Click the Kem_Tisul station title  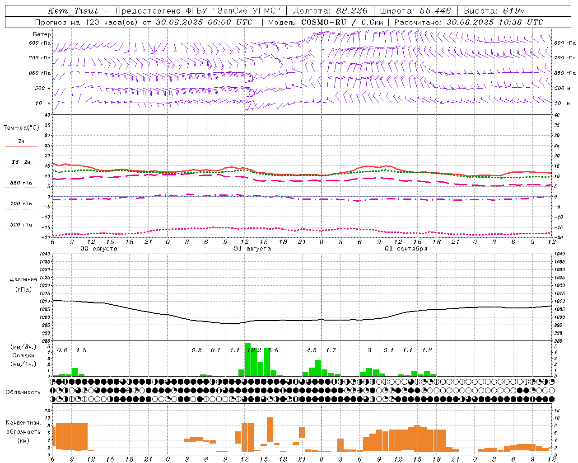[x=73, y=11]
